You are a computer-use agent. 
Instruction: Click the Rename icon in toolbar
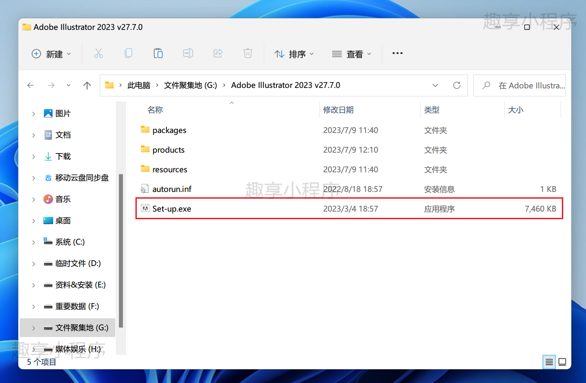[x=188, y=54]
